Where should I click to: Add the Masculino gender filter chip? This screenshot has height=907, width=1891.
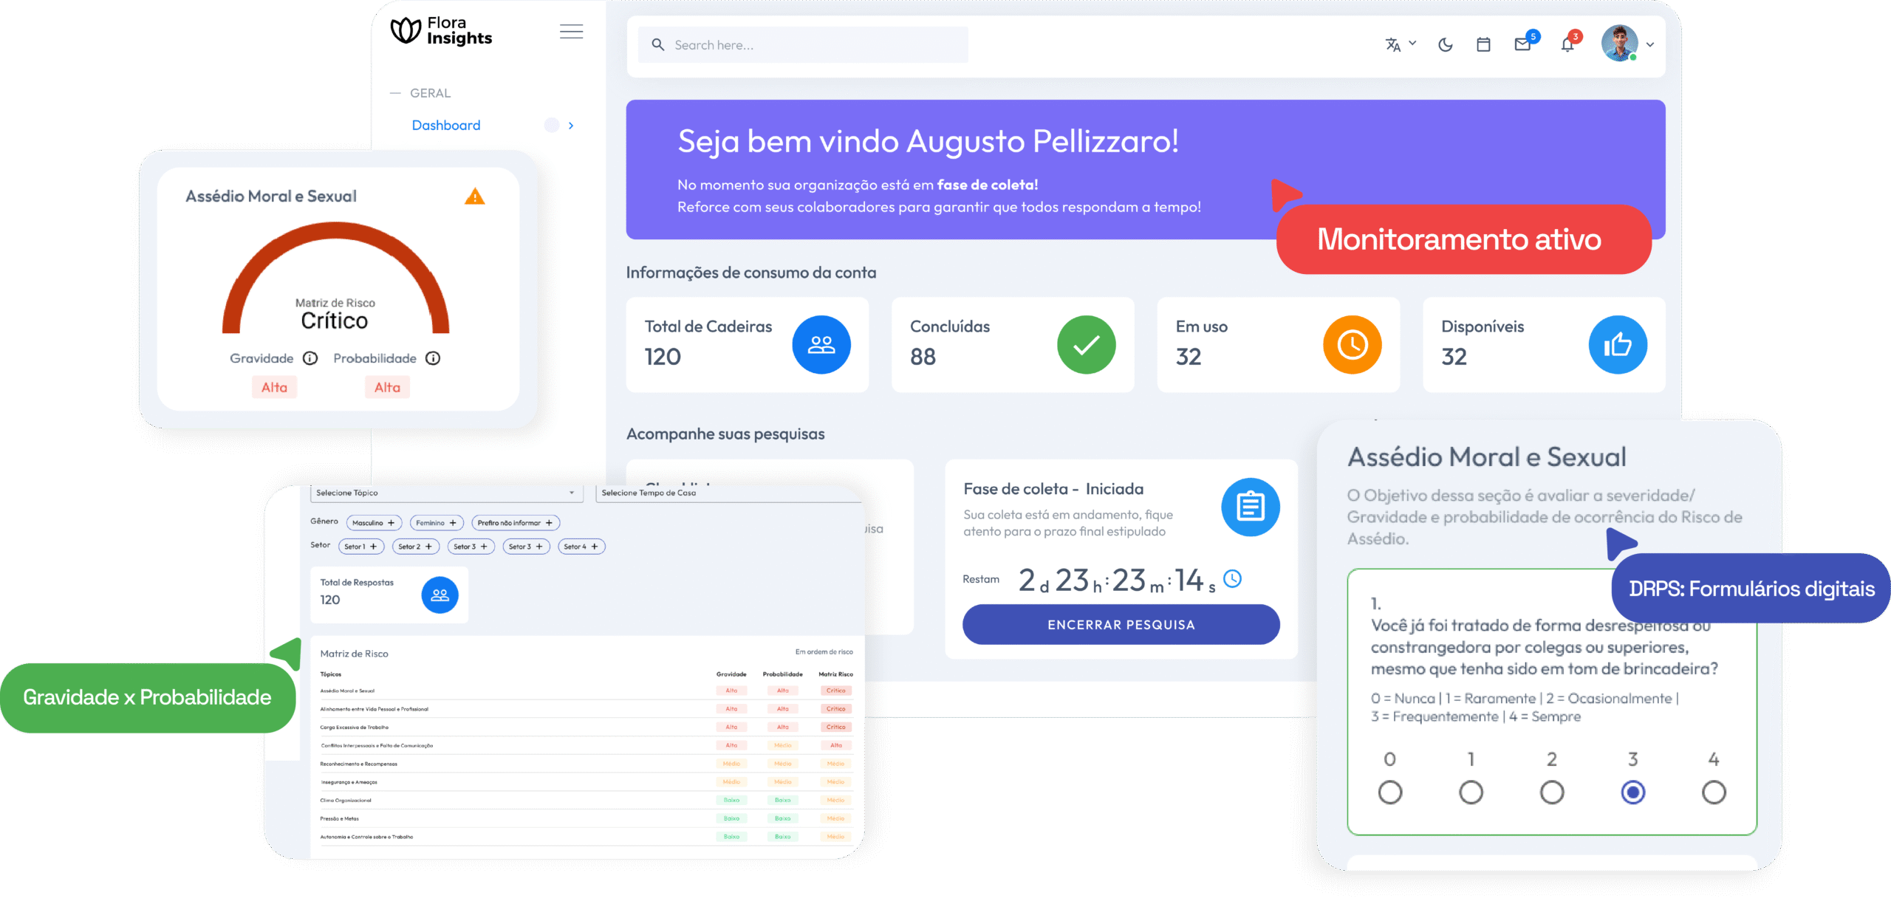click(x=373, y=523)
